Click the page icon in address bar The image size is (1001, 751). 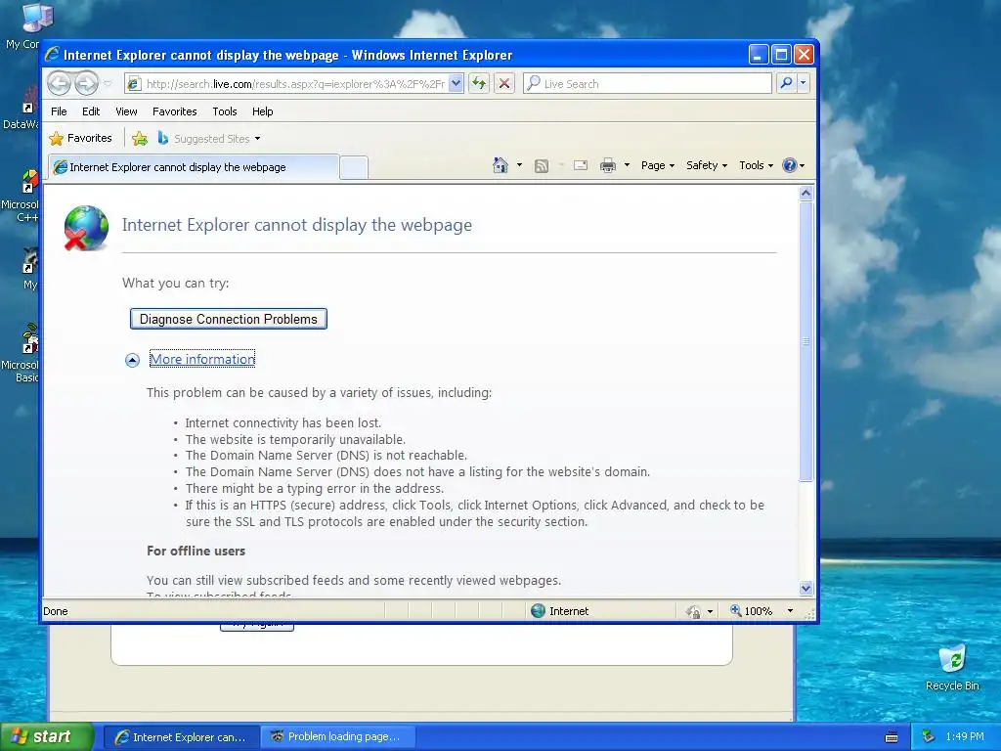point(133,84)
